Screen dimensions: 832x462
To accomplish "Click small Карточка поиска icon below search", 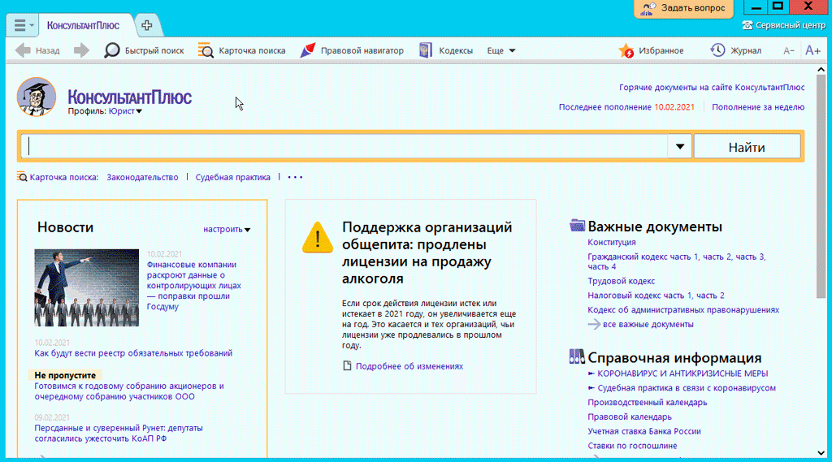I will tap(22, 177).
